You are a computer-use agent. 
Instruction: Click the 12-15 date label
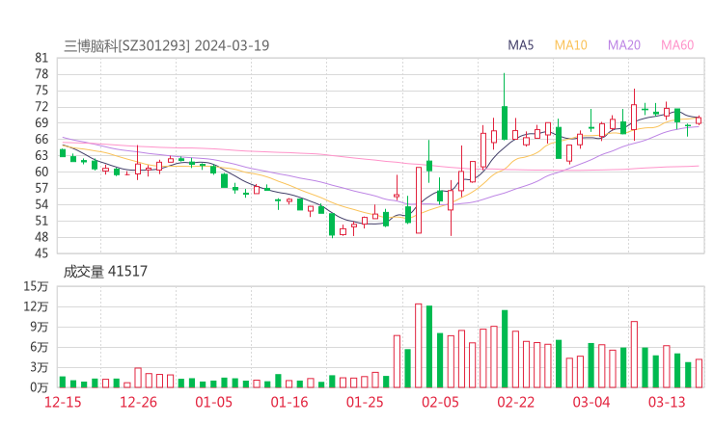tap(63, 402)
